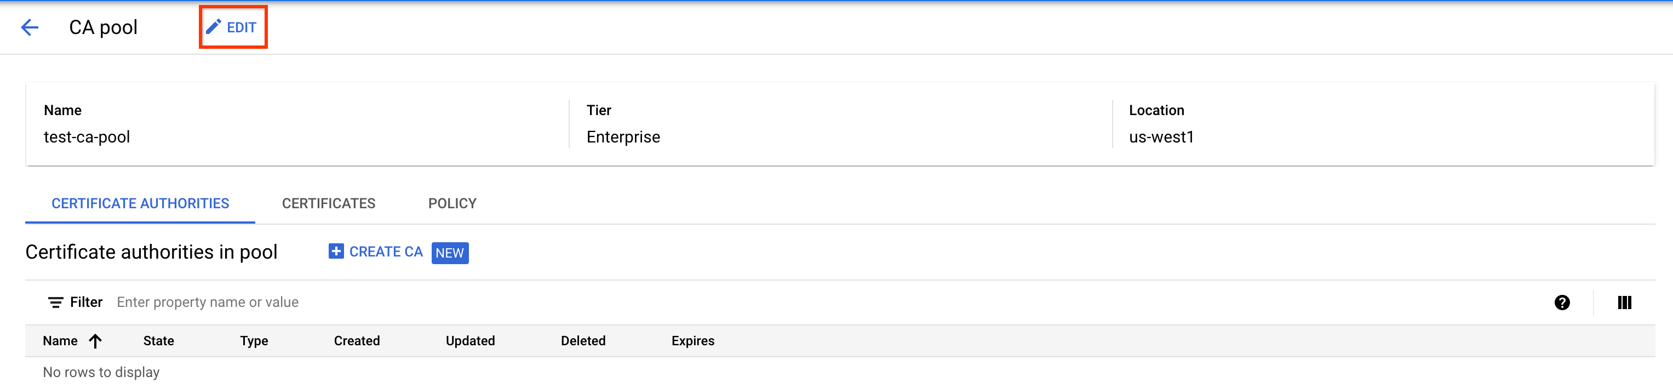Click the filter list icon

pyautogui.click(x=55, y=302)
